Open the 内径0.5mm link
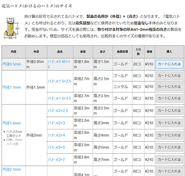 coord(12,64)
